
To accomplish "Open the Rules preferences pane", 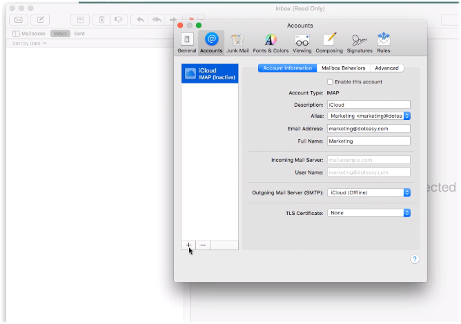I will click(384, 43).
